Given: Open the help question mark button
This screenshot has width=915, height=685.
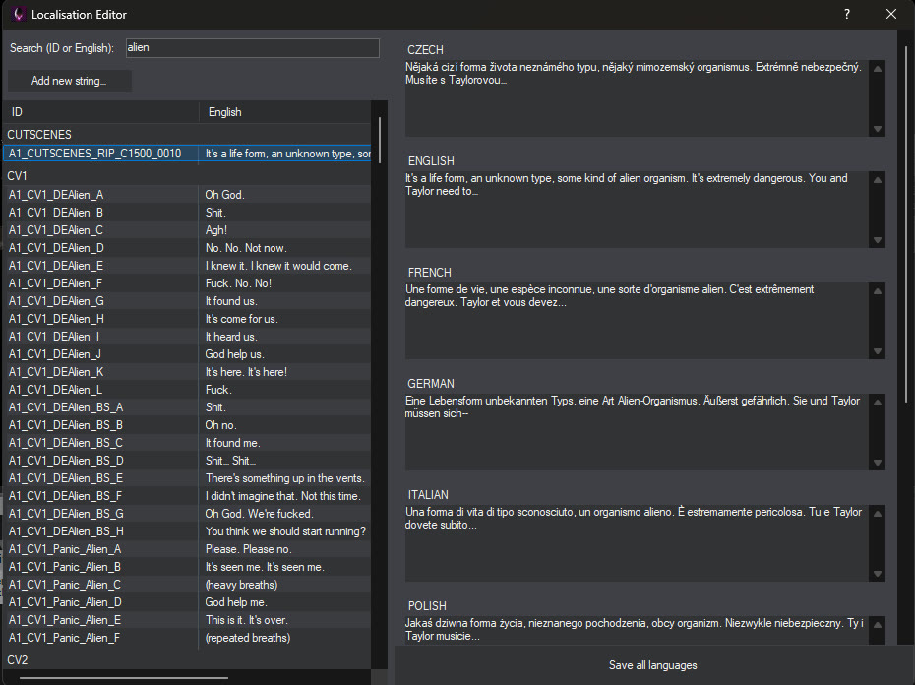Looking at the screenshot, I should point(847,14).
